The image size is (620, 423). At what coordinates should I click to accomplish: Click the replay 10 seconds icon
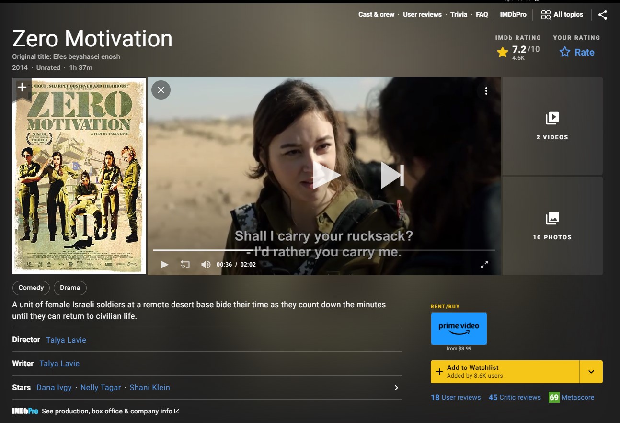click(x=185, y=264)
